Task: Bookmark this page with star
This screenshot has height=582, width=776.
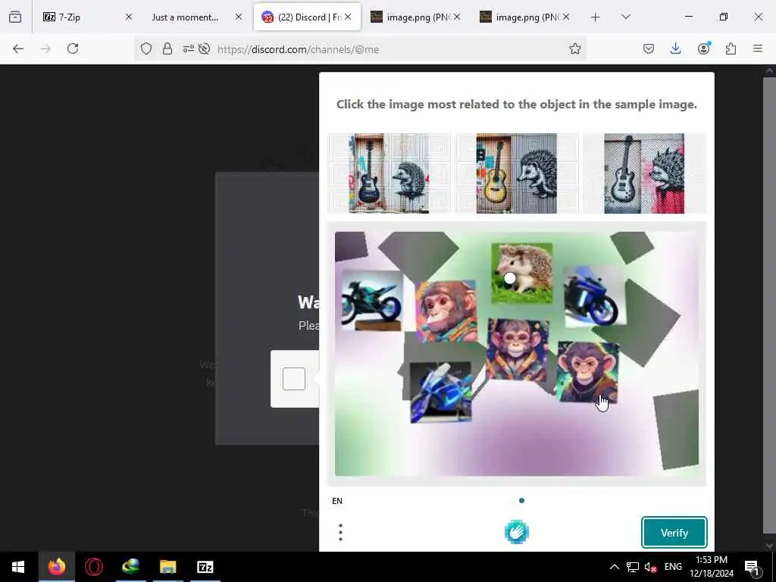Action: (574, 48)
